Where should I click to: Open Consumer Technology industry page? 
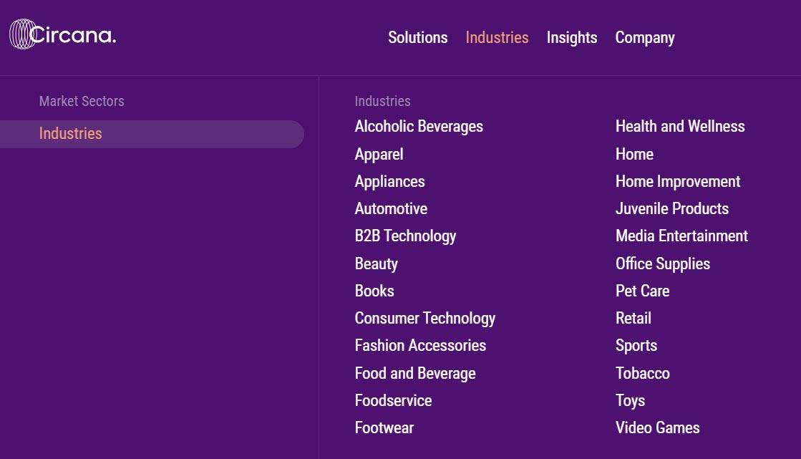click(425, 319)
